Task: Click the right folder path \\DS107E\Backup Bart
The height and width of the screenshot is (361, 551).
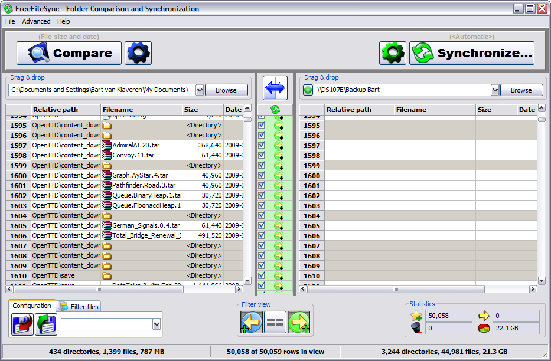Action: [348, 90]
